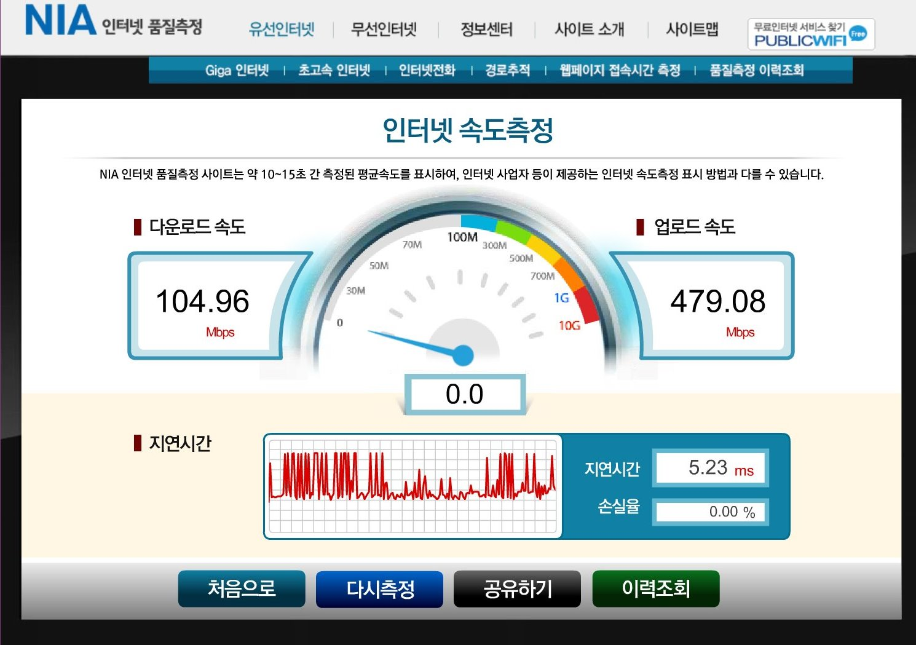Click the red marker beside 업로드 속도
The width and height of the screenshot is (916, 645).
[x=640, y=227]
